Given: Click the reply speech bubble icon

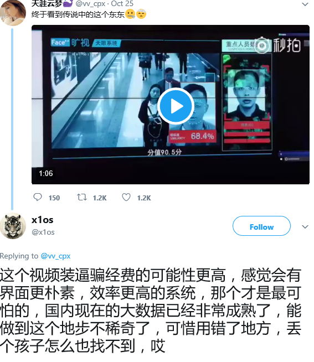Looking at the screenshot, I should point(38,198).
